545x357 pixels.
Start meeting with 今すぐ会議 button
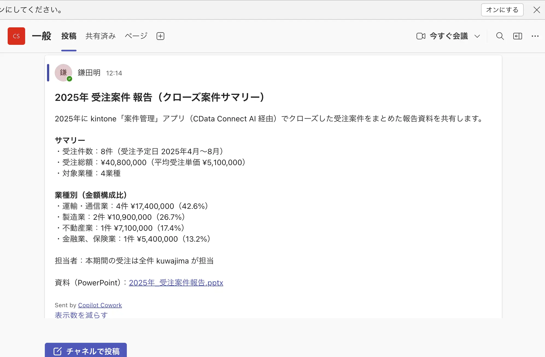click(442, 36)
